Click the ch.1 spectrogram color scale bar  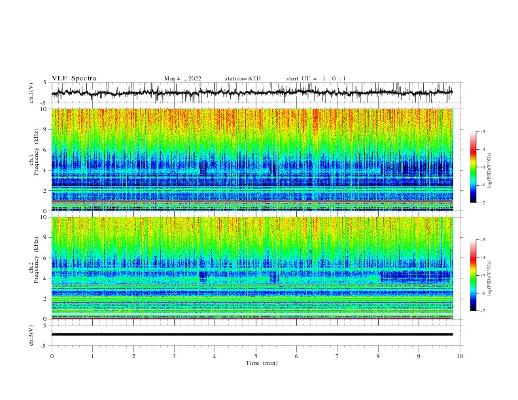(x=473, y=167)
